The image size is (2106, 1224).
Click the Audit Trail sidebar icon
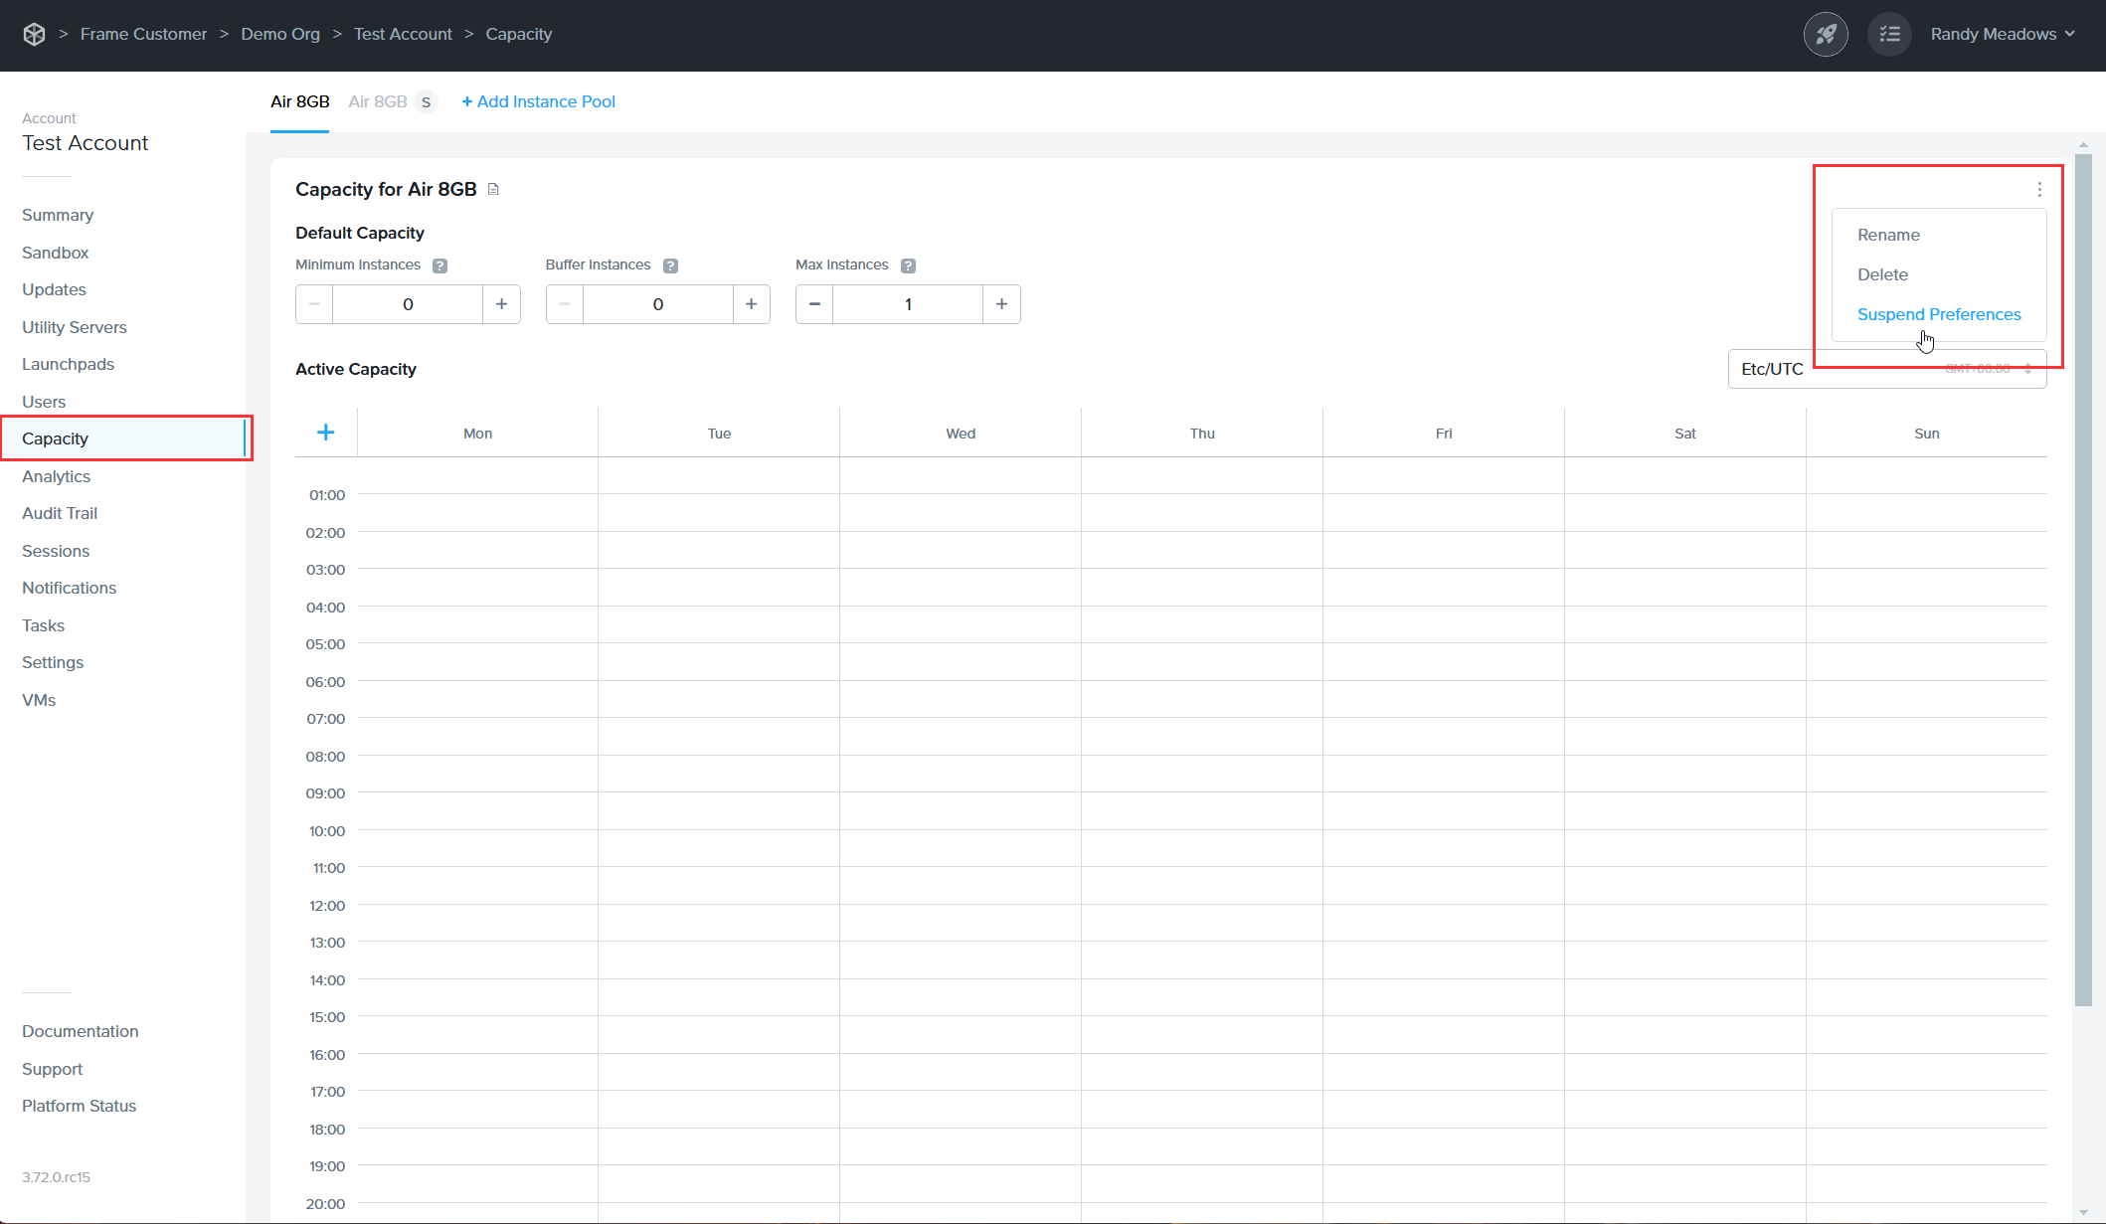click(59, 513)
